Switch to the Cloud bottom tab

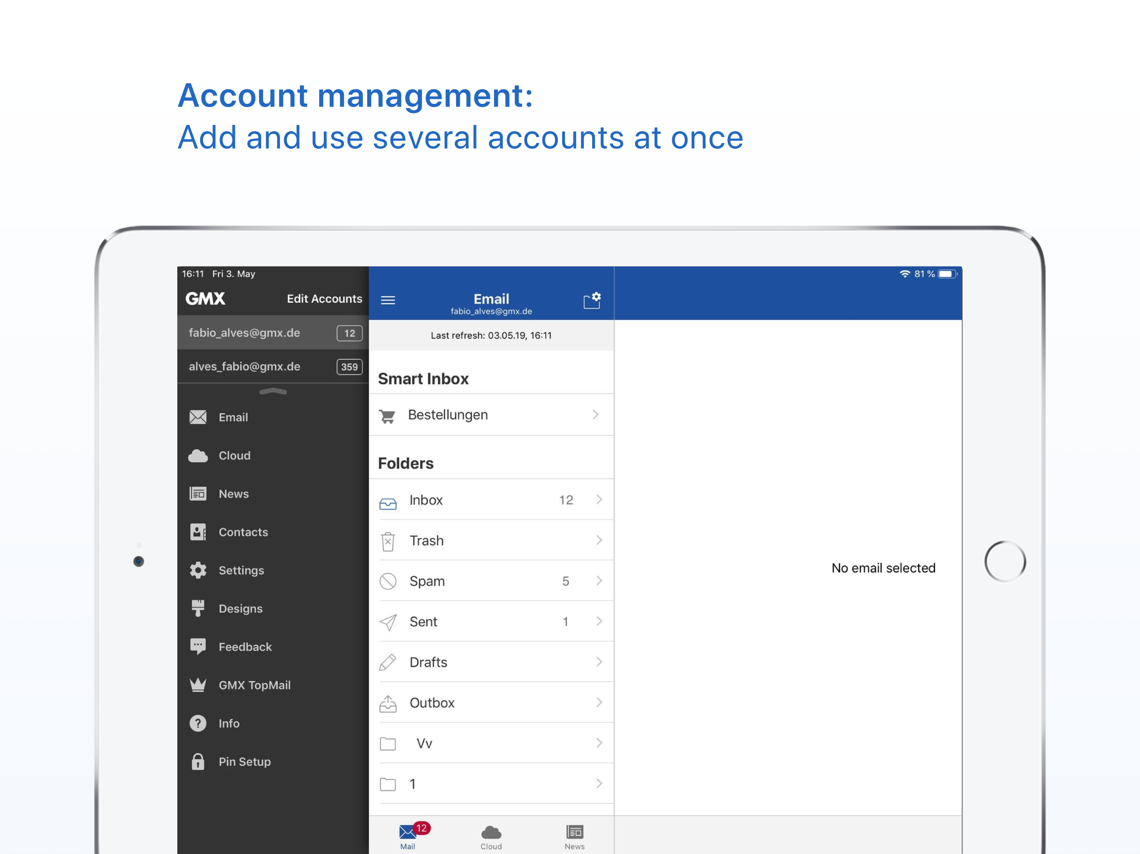[x=491, y=836]
